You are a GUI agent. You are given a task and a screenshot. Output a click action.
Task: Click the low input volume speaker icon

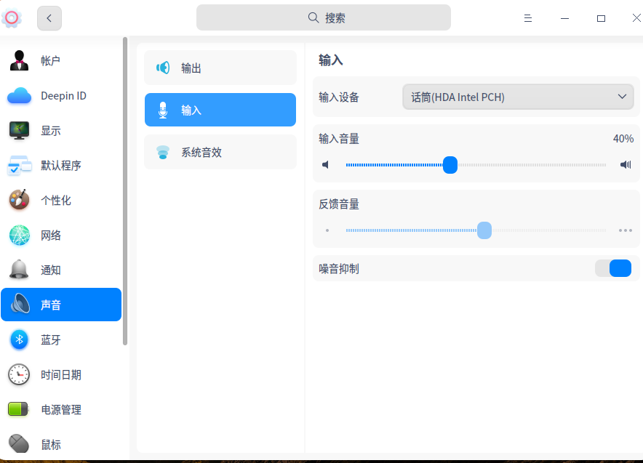pyautogui.click(x=326, y=165)
